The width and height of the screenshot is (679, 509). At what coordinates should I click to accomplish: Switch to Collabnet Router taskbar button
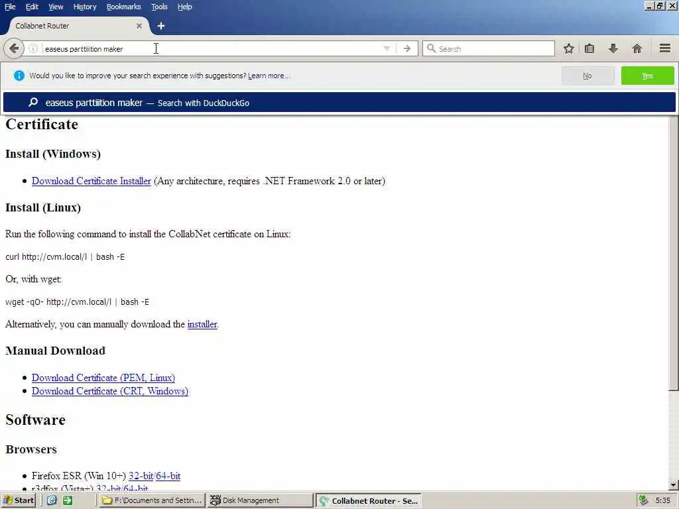coord(369,501)
